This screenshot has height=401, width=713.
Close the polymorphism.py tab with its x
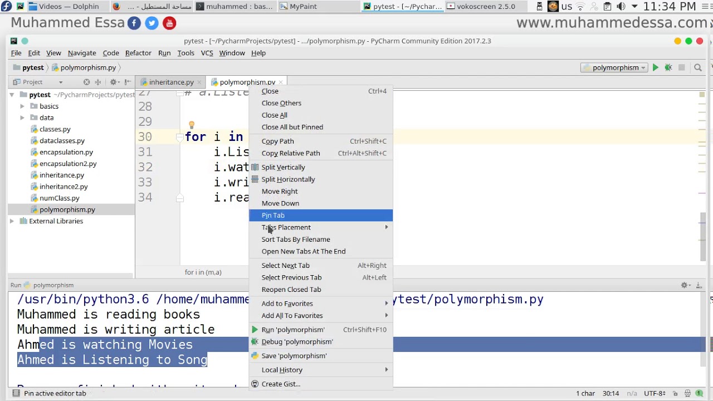tap(280, 82)
